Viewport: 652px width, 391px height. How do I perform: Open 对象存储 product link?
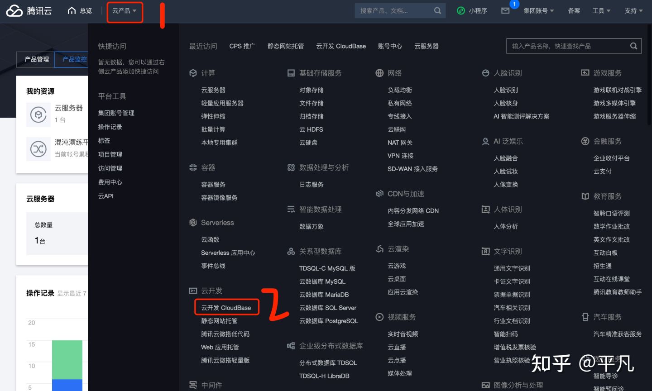click(x=312, y=90)
